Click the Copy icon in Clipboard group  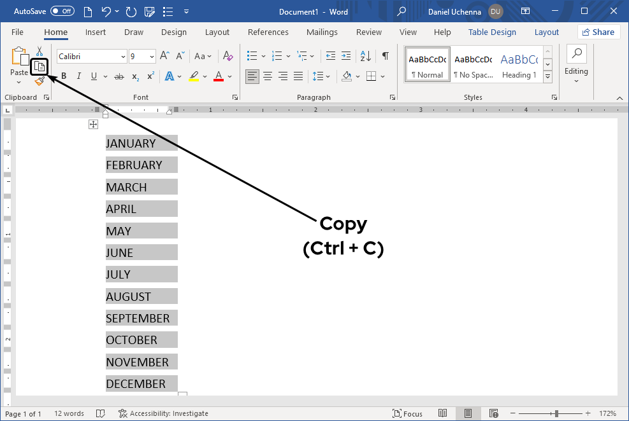(40, 66)
